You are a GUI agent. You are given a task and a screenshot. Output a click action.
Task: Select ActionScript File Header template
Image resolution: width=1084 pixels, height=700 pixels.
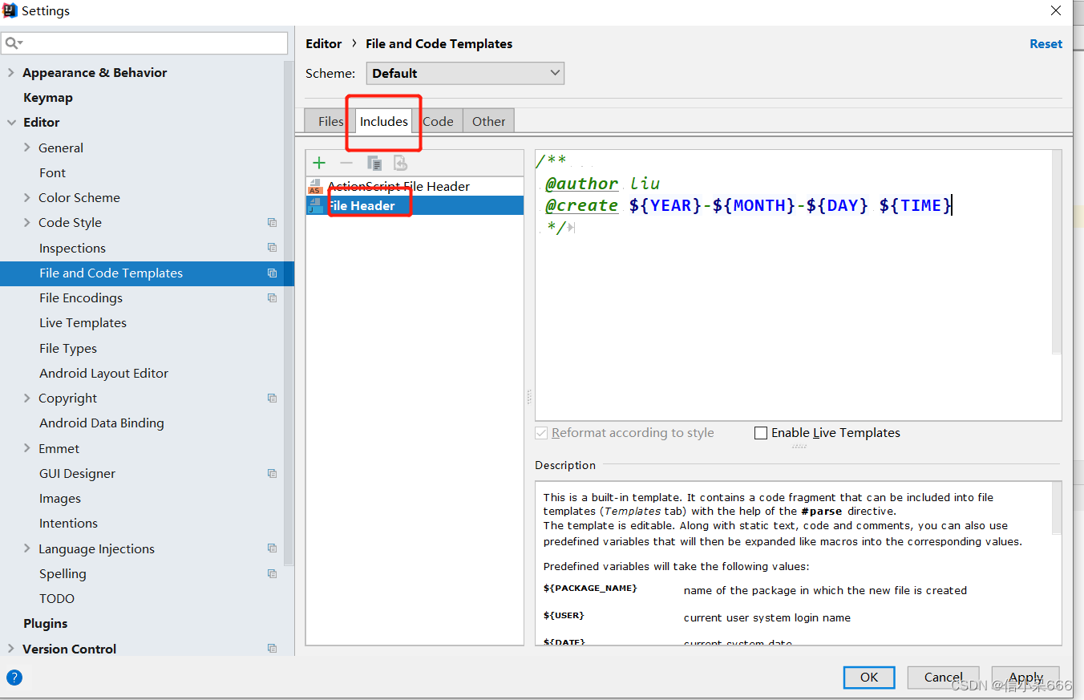coord(415,186)
